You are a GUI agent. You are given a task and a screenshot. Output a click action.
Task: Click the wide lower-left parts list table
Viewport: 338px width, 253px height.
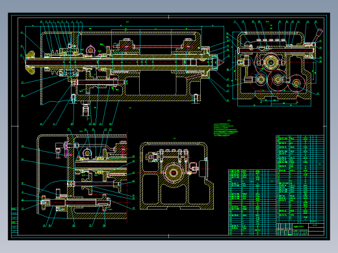click(252, 202)
